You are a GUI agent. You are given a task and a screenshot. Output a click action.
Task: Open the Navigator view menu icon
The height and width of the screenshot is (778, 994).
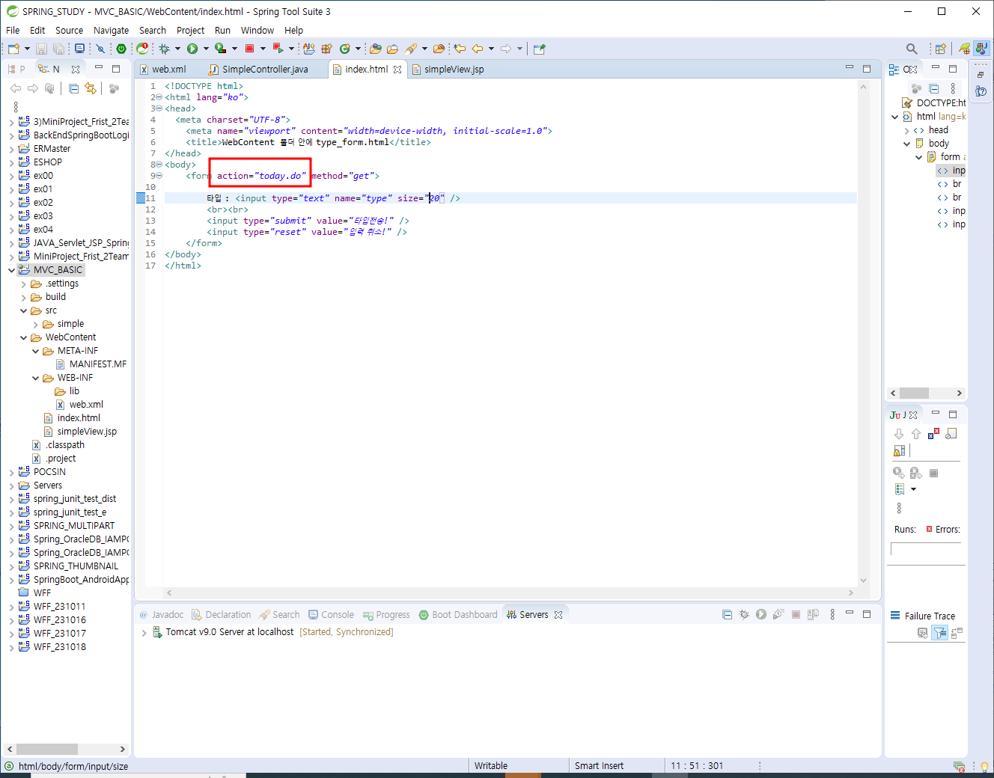[16, 107]
